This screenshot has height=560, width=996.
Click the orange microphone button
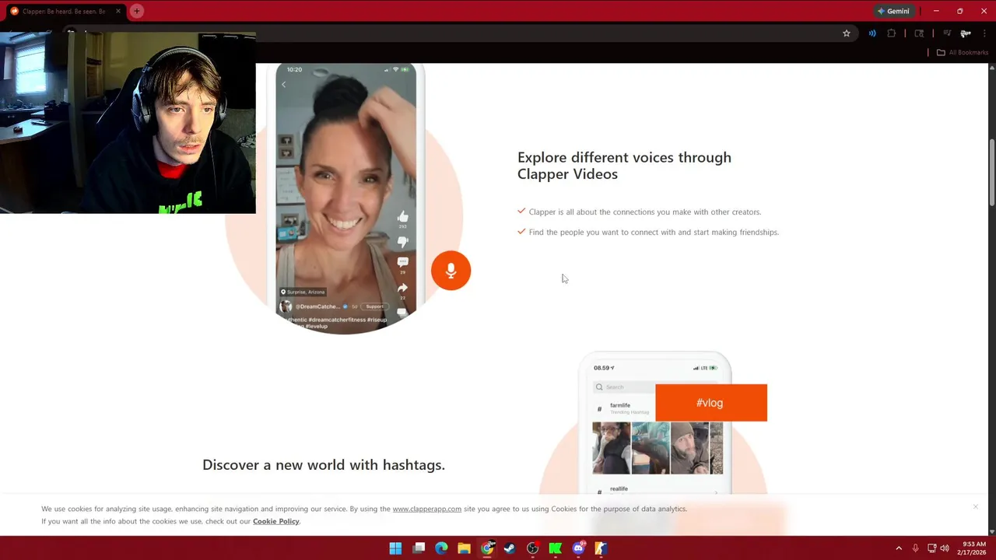click(x=451, y=270)
